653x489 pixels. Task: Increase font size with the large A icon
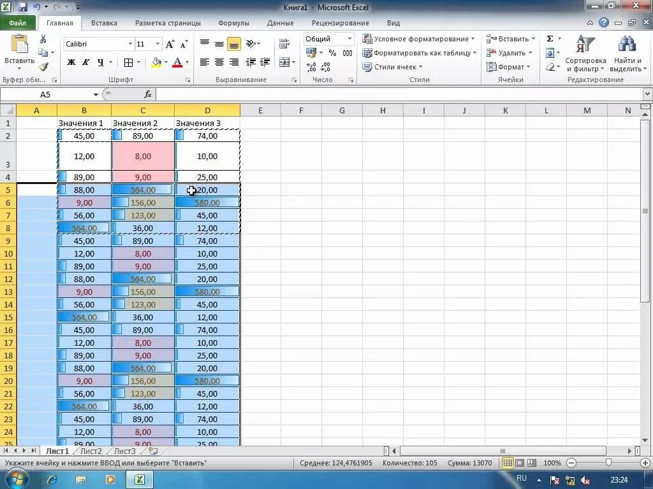pyautogui.click(x=170, y=44)
